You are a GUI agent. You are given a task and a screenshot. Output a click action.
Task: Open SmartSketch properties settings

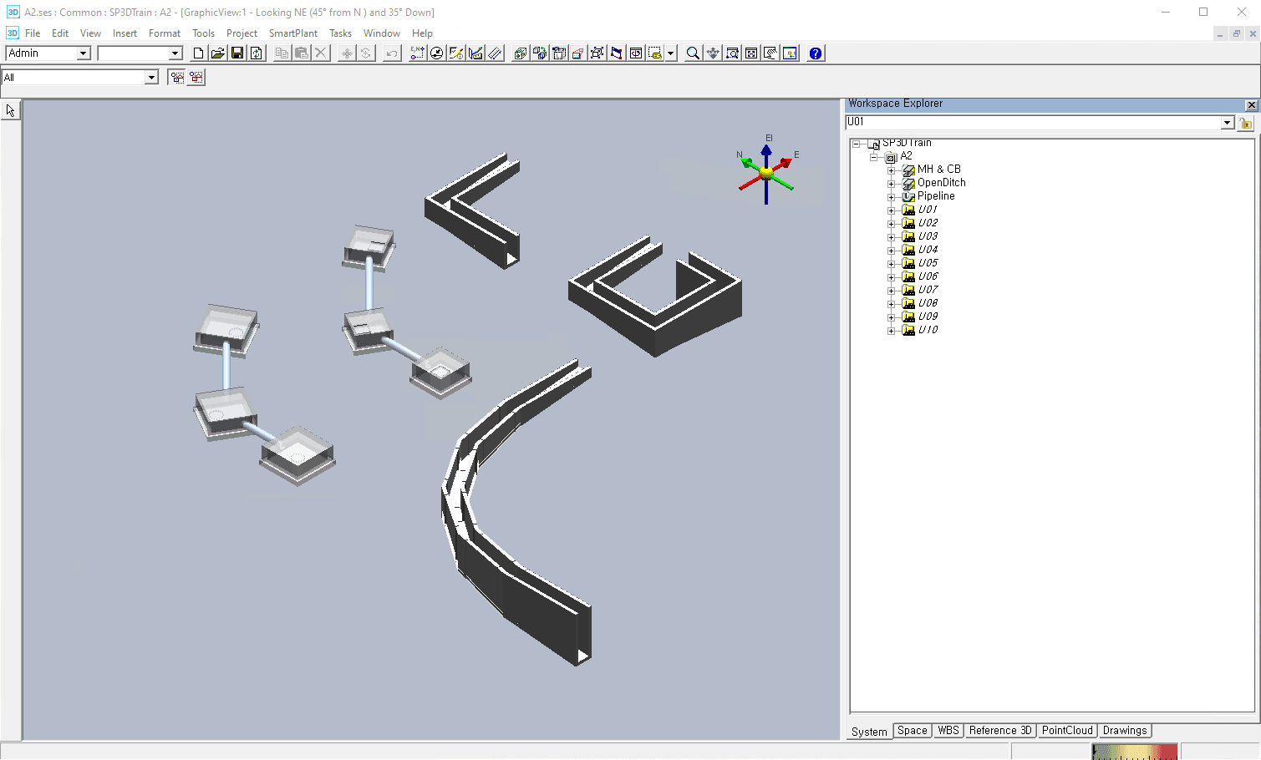[x=455, y=53]
